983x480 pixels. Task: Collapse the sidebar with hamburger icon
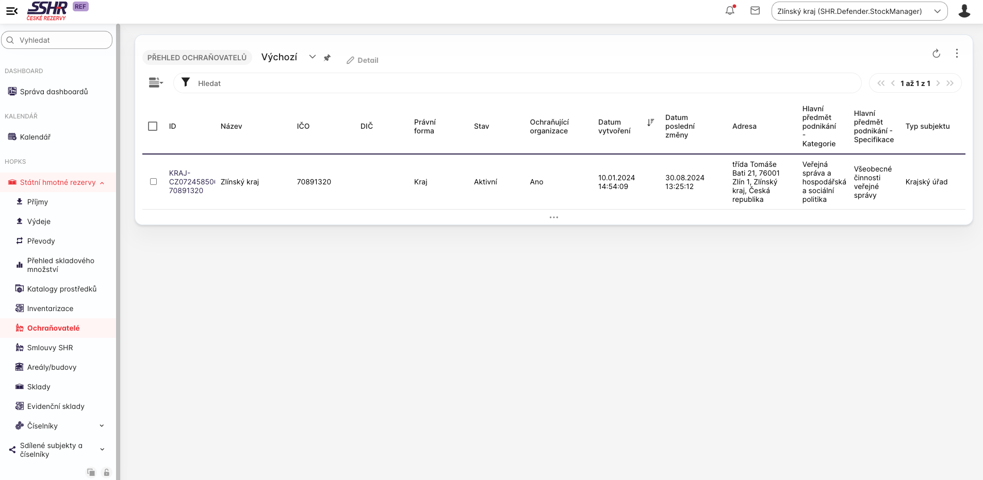tap(11, 11)
